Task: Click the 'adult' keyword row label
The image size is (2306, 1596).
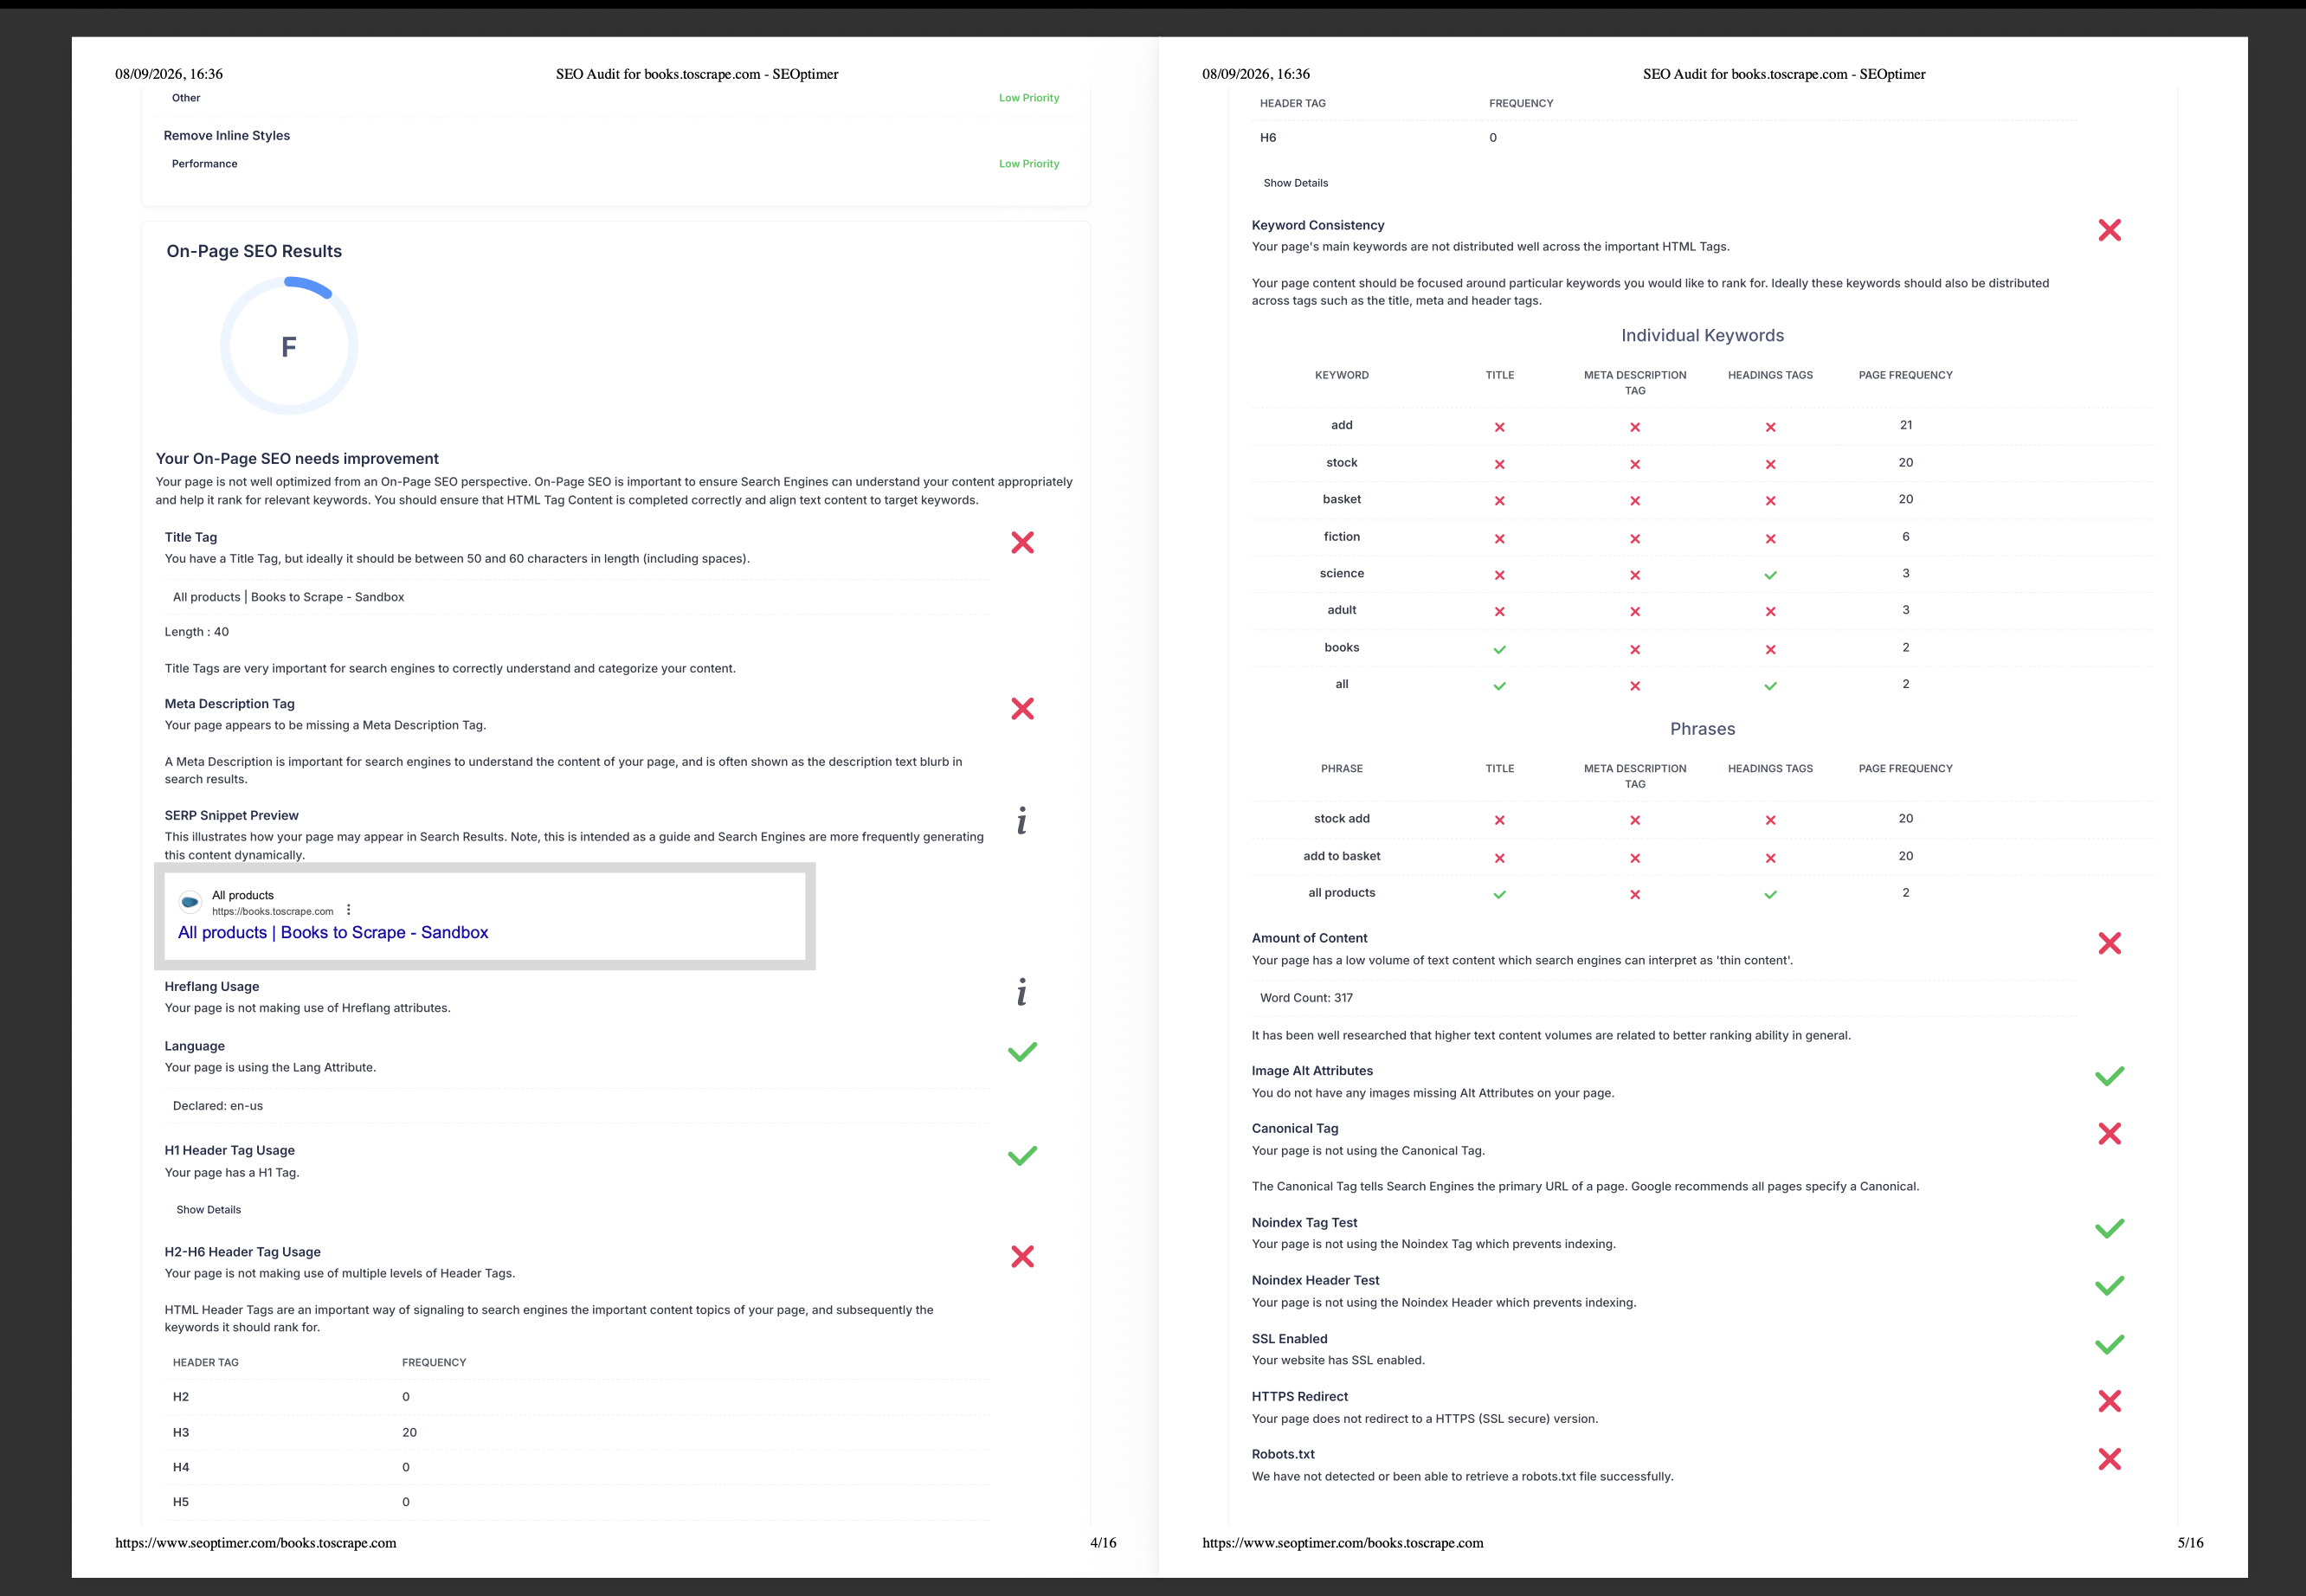Action: click(x=1341, y=610)
